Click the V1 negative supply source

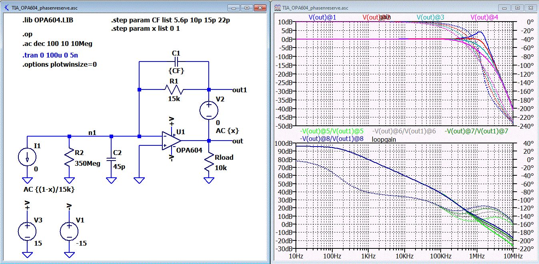(69, 232)
